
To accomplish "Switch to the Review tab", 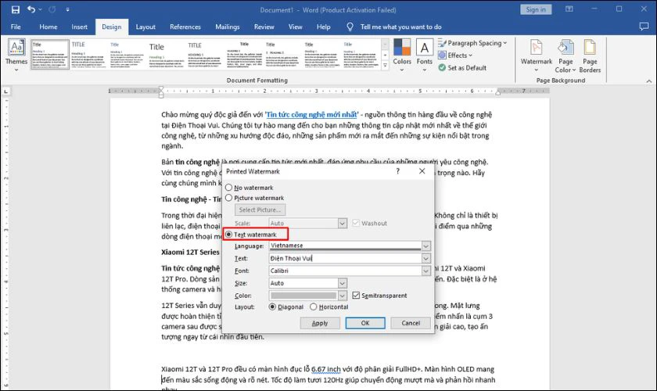I will (264, 27).
